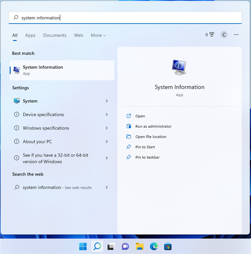Click Open file location action
Viewport: 251px width, 254px height.
click(151, 137)
